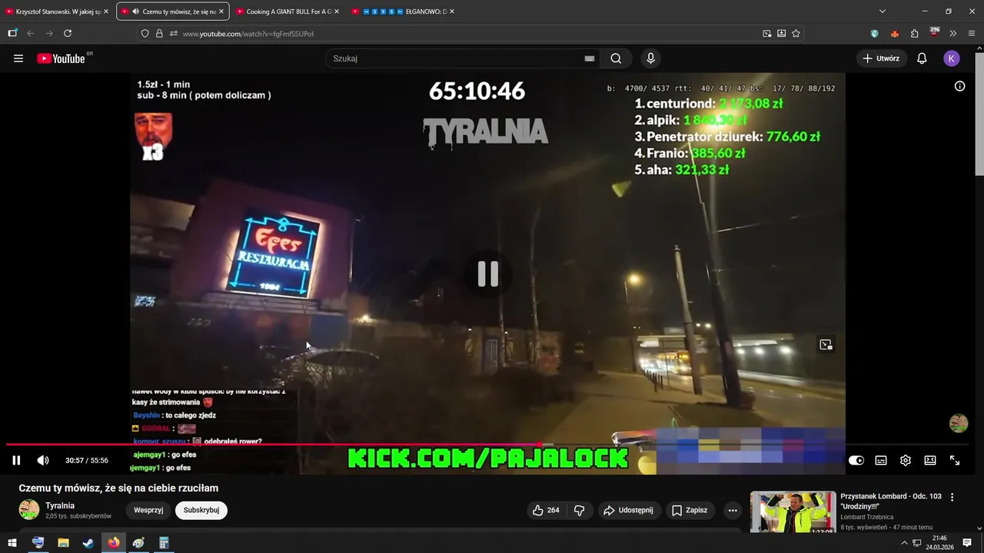
Task: Click the tab audio speaker indicator
Action: [x=135, y=12]
